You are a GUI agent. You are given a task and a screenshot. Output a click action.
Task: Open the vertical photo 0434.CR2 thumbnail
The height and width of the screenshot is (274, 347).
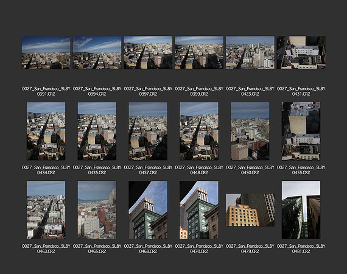pos(46,132)
